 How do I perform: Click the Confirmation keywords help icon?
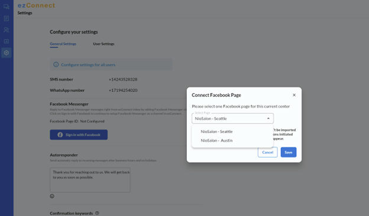pyautogui.click(x=97, y=213)
